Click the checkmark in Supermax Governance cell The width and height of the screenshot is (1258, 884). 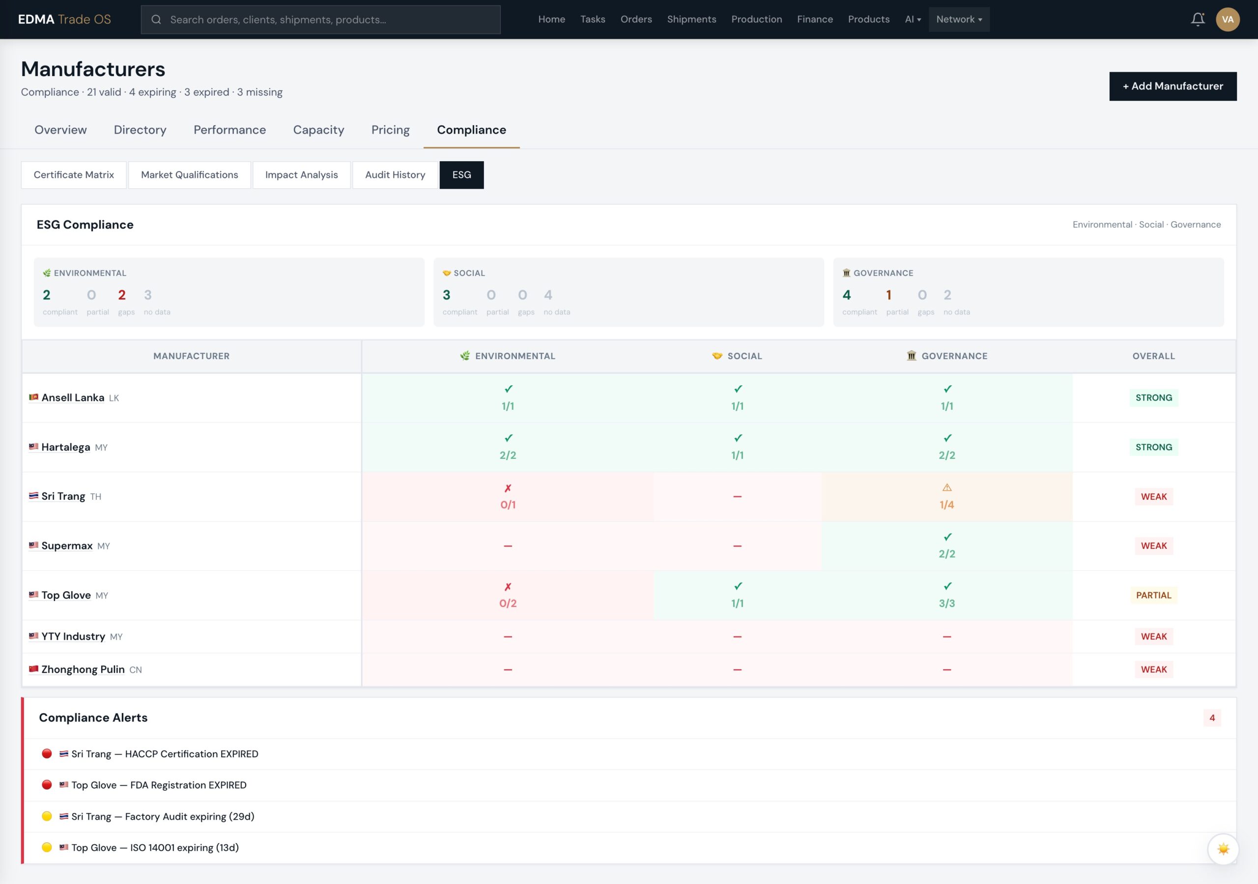point(947,537)
